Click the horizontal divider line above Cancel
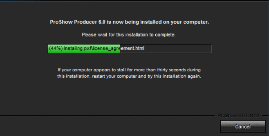Screen dimensions: 270x136 (107, 116)
